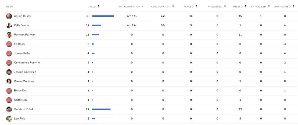This screenshot has height=125, width=298.
Task: Click the 24s average duration value
Action: pyautogui.click(x=163, y=16)
